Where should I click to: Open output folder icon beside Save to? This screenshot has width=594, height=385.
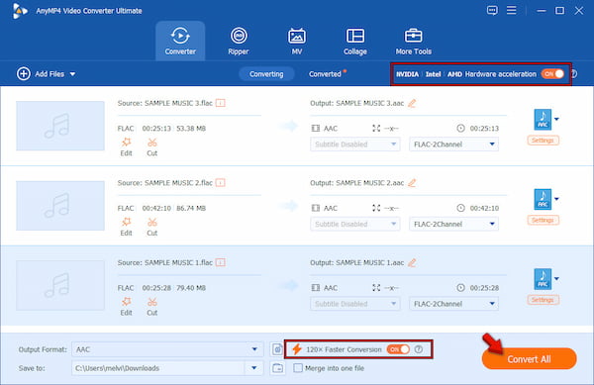point(277,368)
